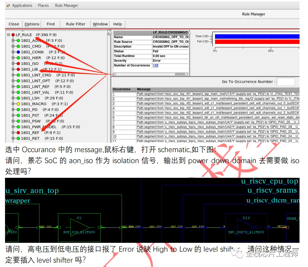Open occurrence number 1 link
Image resolution: width=308 pixels, height=267 pixels.
tap(114, 94)
